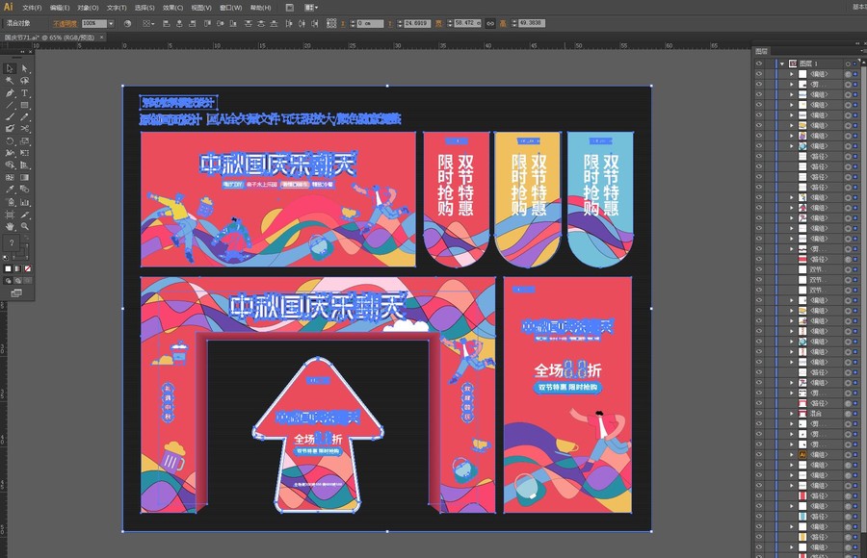Enable Draw Normal mode in the toolbox
The image size is (867, 558).
tap(9, 280)
